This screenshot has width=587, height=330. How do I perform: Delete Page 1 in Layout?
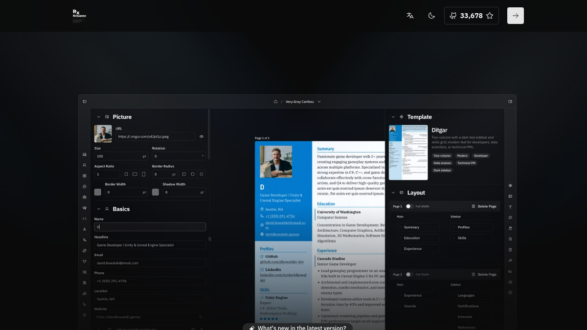[x=484, y=206]
